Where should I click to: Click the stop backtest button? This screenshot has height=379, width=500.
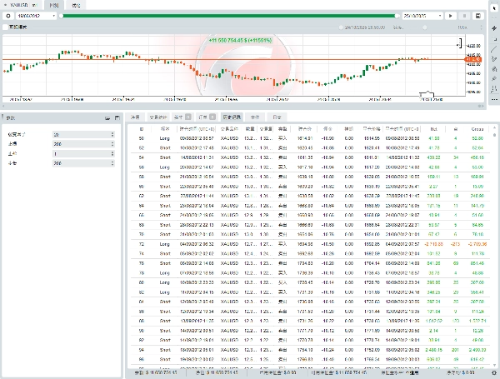click(464, 16)
